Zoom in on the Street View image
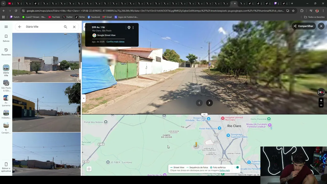327x184 pixels. click(321, 100)
